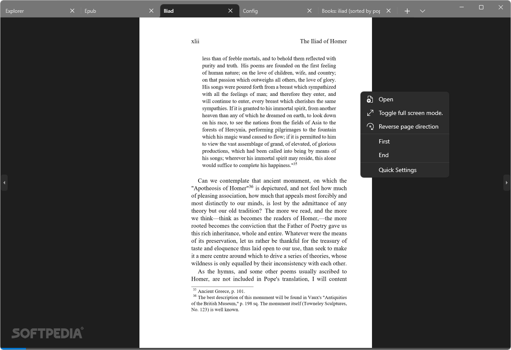The width and height of the screenshot is (511, 350).
Task: Close the Config tab
Action: 309,11
